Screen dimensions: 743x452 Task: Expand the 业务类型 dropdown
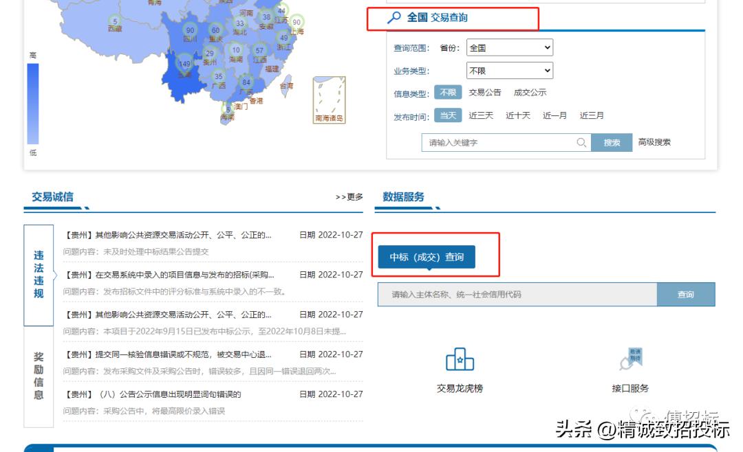pyautogui.click(x=508, y=70)
